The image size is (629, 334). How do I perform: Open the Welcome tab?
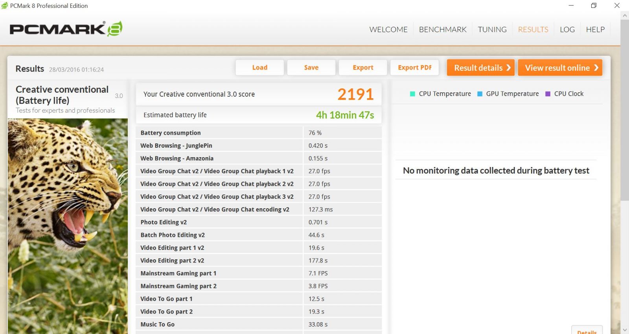pyautogui.click(x=388, y=29)
